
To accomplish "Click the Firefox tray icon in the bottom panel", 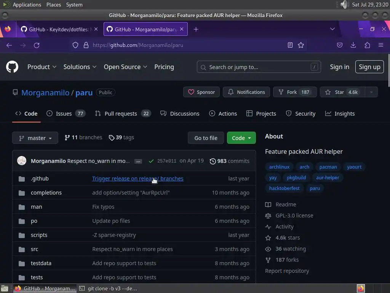I will click(x=361, y=288).
